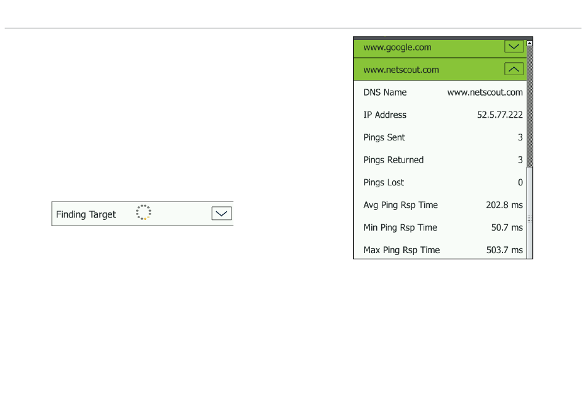Expand the Finding Target dropdown arrow
Image resolution: width=585 pixels, height=393 pixels.
[222, 214]
